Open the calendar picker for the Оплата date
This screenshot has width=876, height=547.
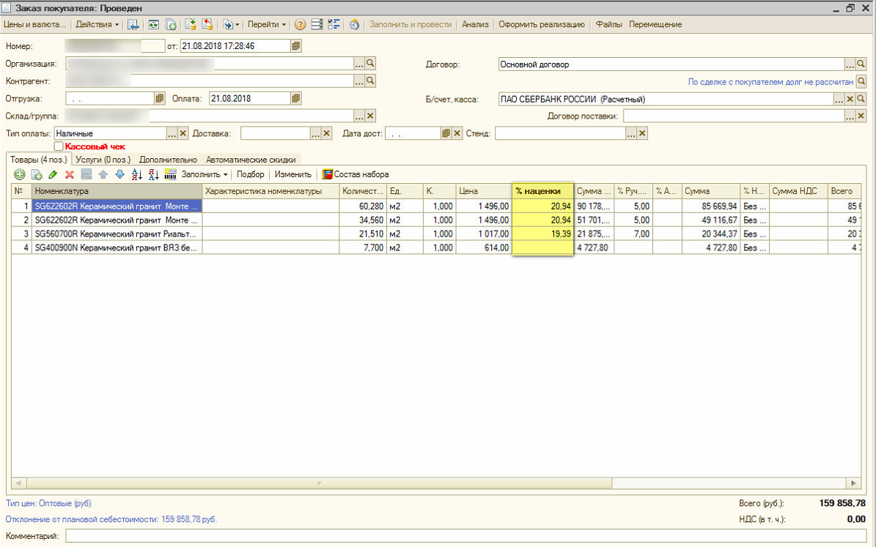(x=295, y=97)
